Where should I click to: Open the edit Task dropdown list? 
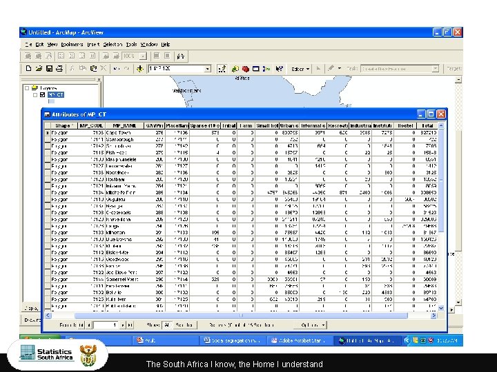click(x=436, y=69)
